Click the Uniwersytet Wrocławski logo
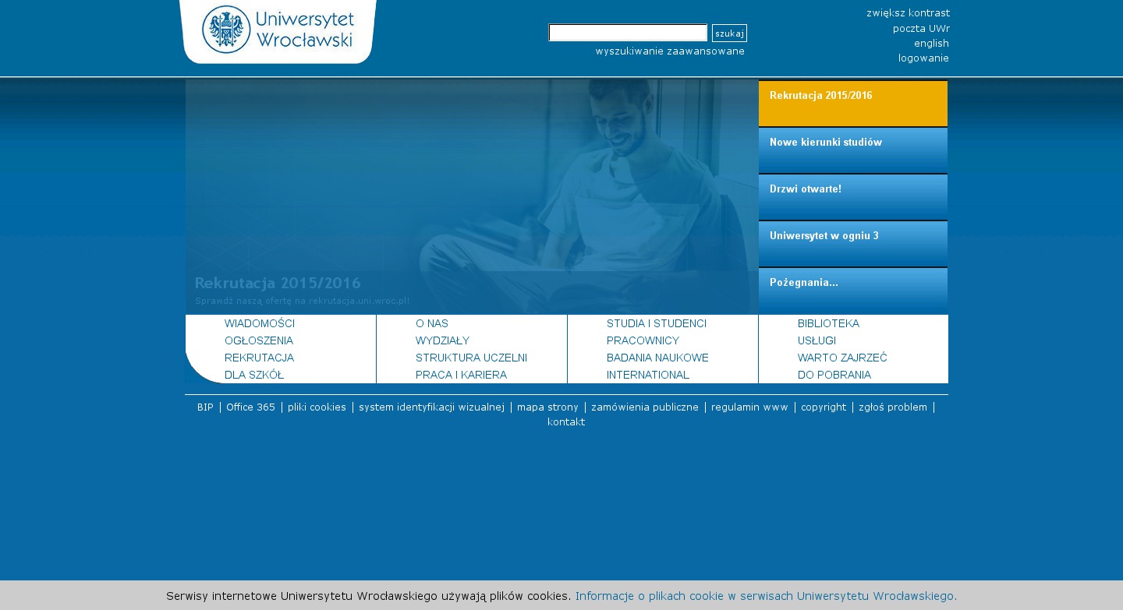Viewport: 1123px width, 610px height. click(x=278, y=30)
